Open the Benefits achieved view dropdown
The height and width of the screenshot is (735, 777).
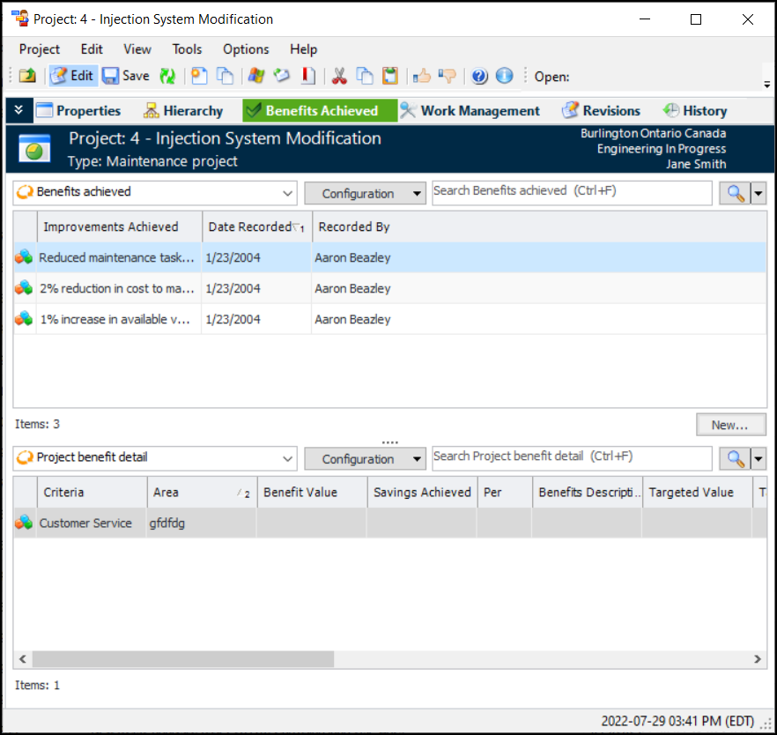pyautogui.click(x=288, y=193)
